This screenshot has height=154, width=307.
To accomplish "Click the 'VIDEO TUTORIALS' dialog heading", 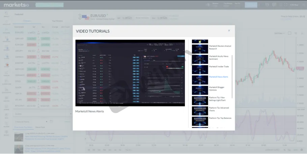I will coord(93,31).
